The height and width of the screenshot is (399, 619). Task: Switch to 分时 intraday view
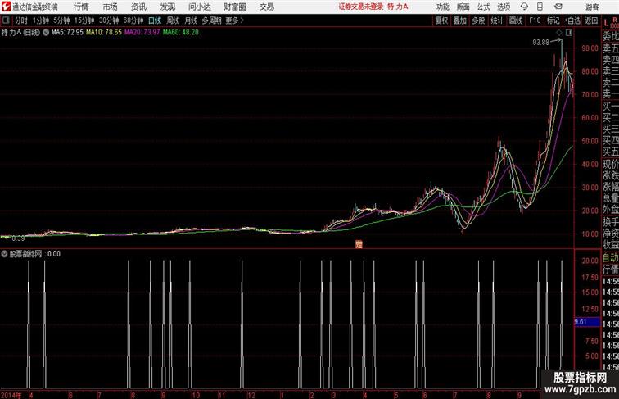pyautogui.click(x=21, y=20)
